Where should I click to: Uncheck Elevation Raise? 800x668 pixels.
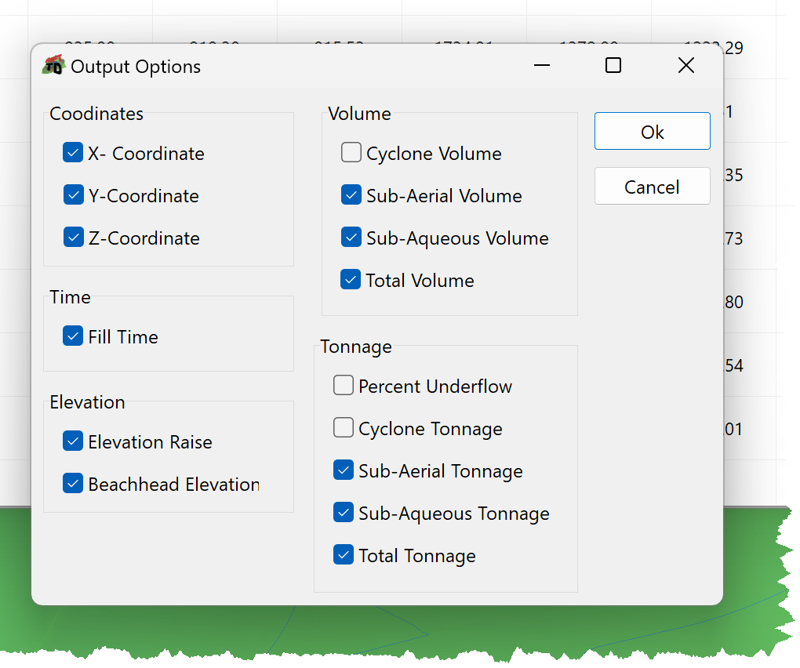click(73, 441)
